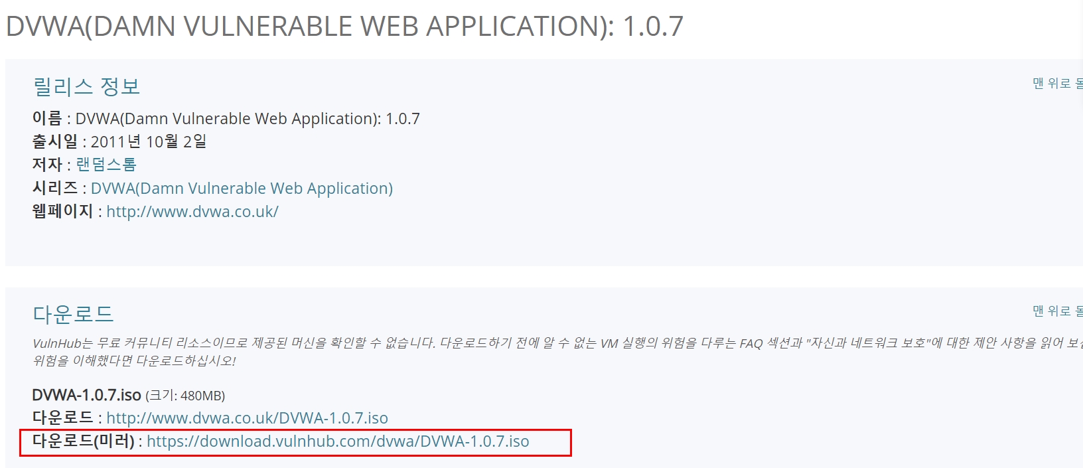The height and width of the screenshot is (468, 1083).
Task: Click the 릴리스 정보 section heading
Action: (86, 86)
